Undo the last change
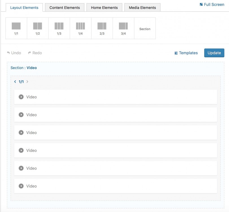Screen dimensions: 229x212 [14, 53]
